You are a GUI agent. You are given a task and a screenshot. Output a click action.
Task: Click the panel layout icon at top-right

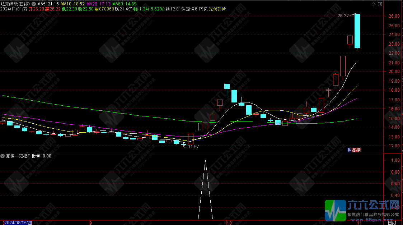(x=379, y=4)
